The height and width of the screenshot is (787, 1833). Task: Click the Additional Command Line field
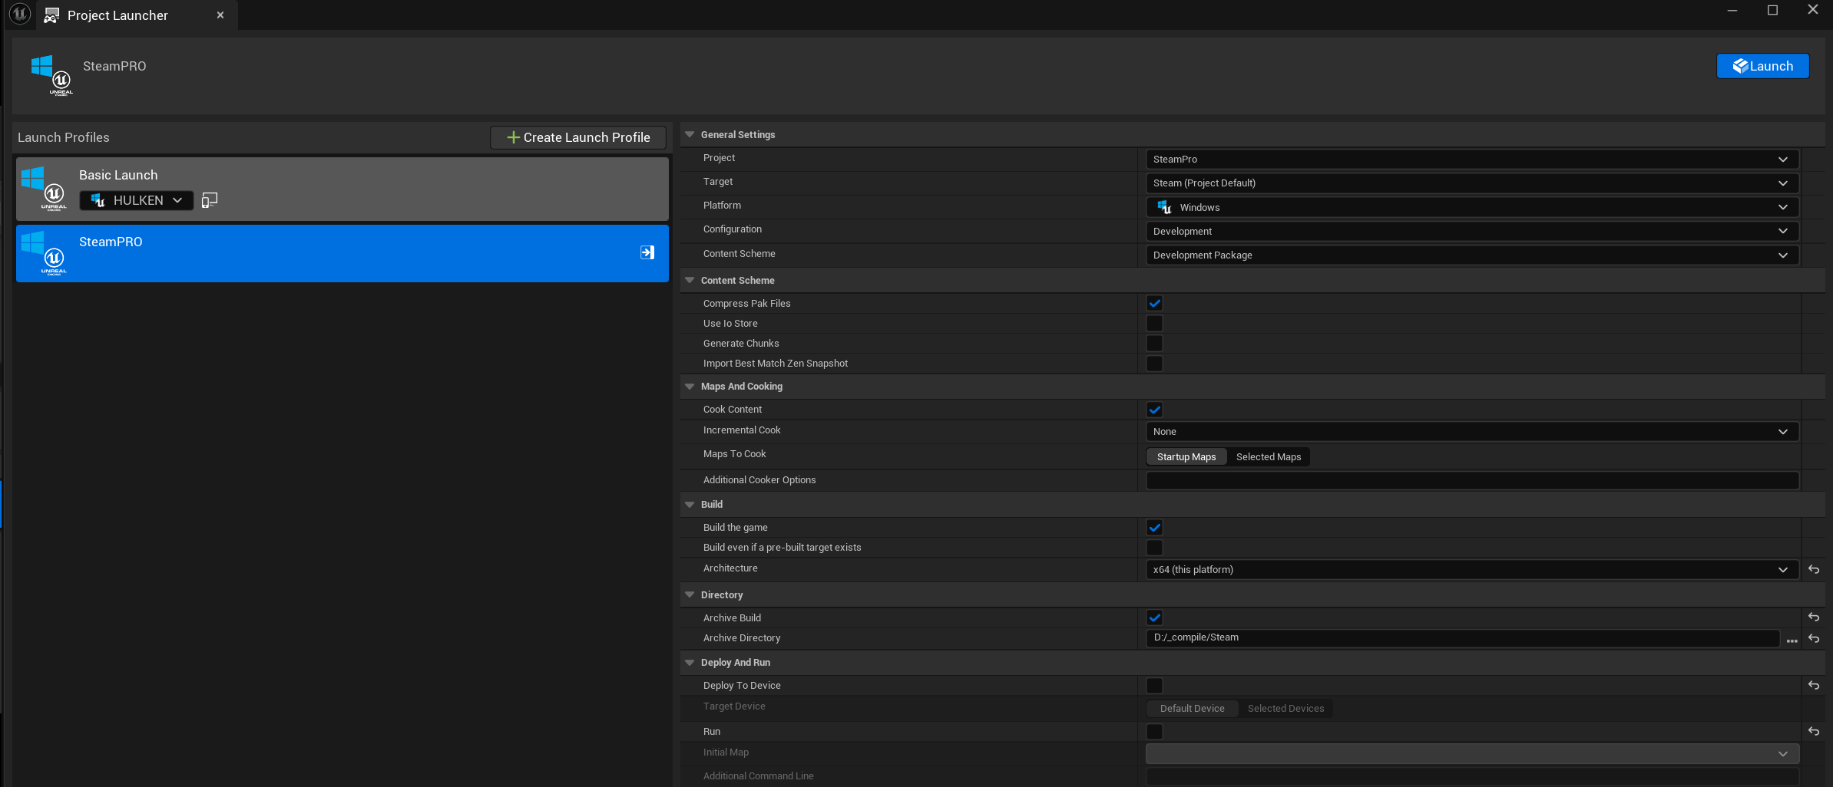pos(1472,776)
